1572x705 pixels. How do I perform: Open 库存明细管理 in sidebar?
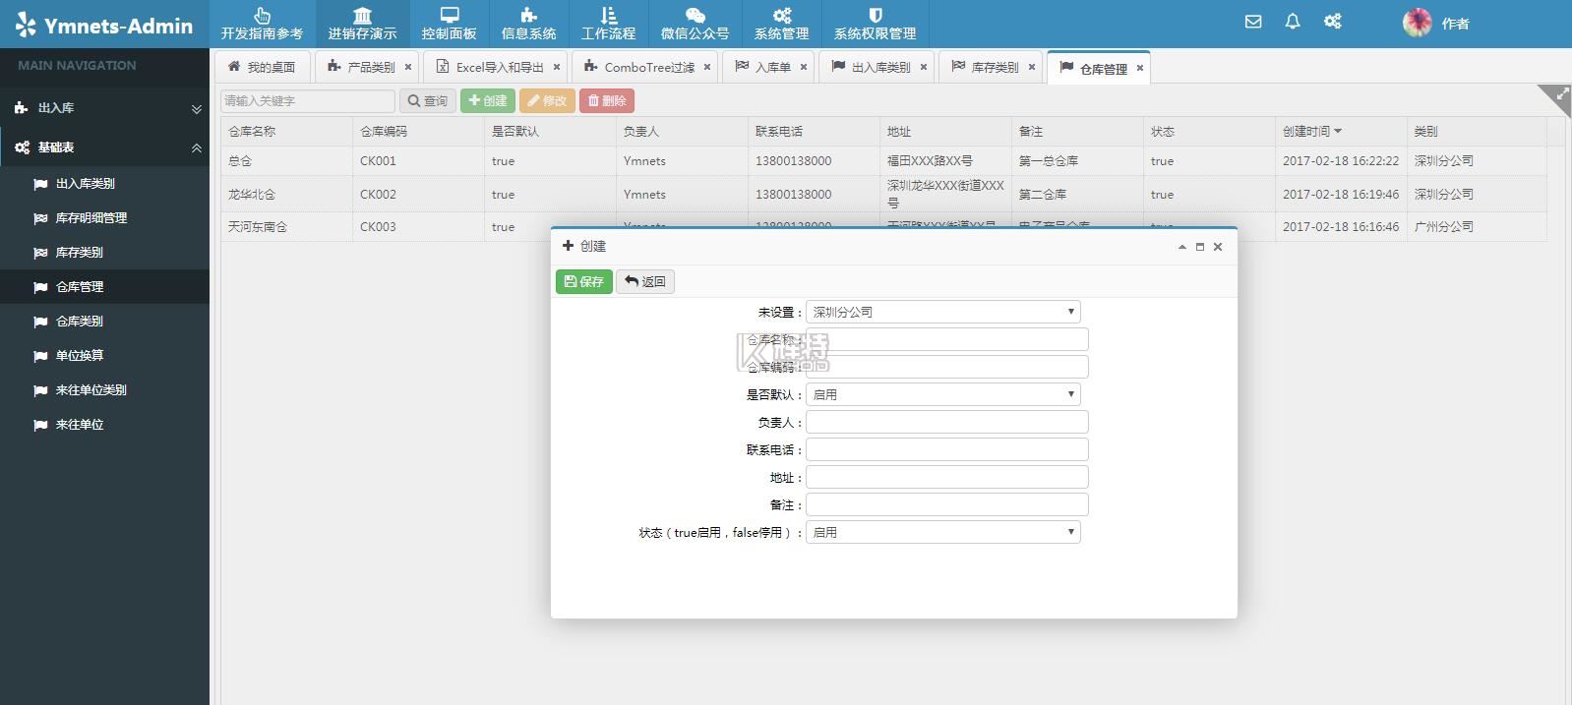pos(104,218)
